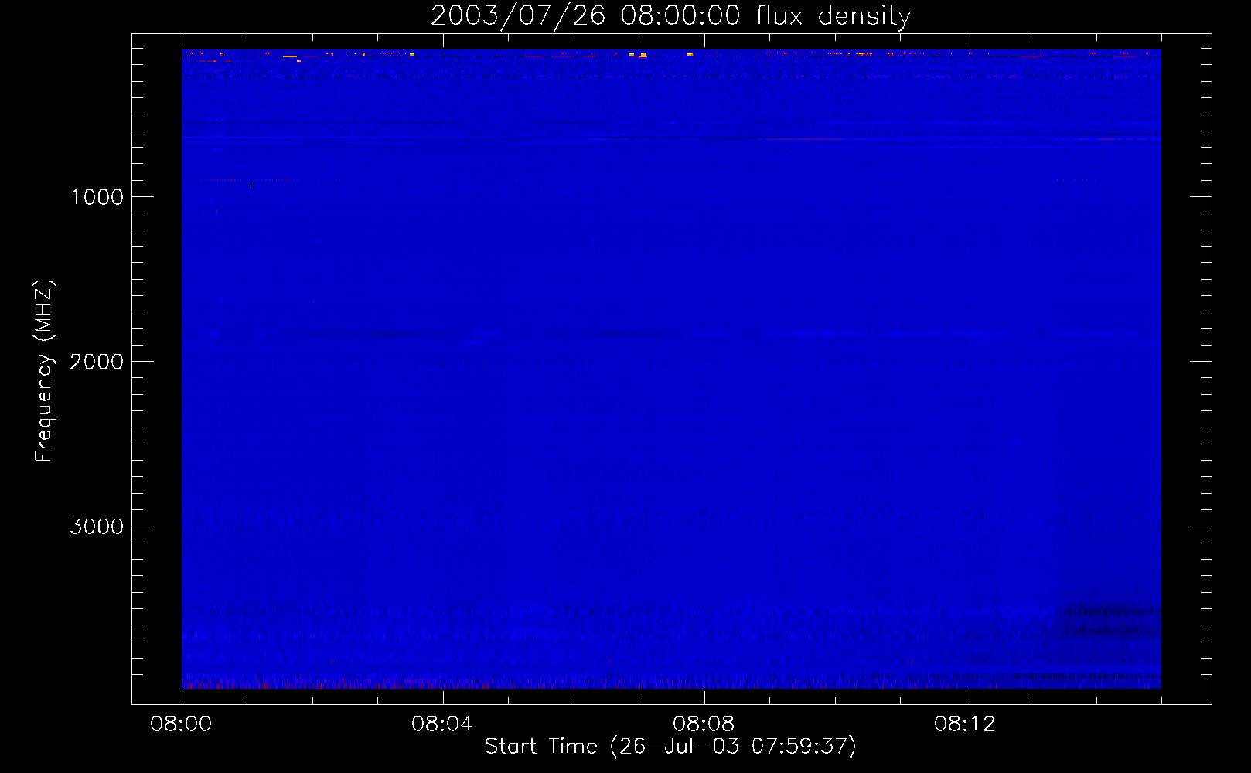This screenshot has width=1251, height=773.
Task: Click the 2000 frequency tick label
Action: tap(97, 362)
